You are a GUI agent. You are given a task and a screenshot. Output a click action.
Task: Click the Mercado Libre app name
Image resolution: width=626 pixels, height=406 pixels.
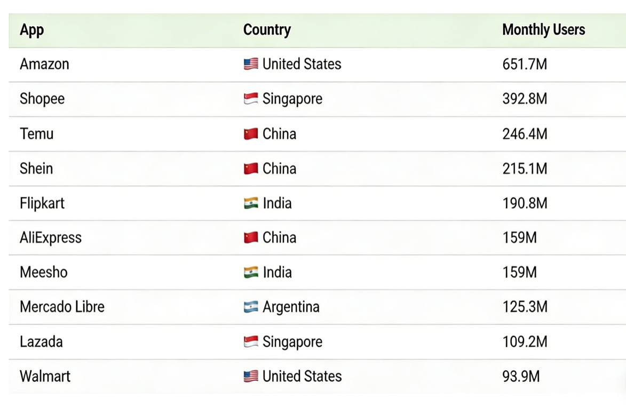(x=62, y=307)
